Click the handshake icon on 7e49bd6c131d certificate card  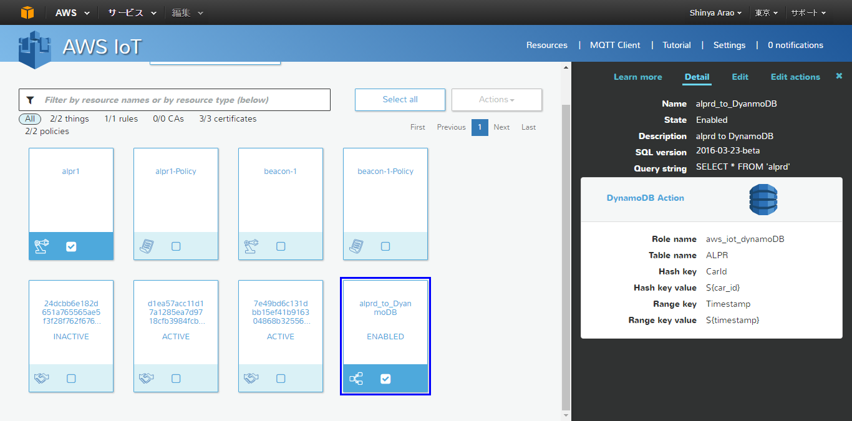coord(251,379)
